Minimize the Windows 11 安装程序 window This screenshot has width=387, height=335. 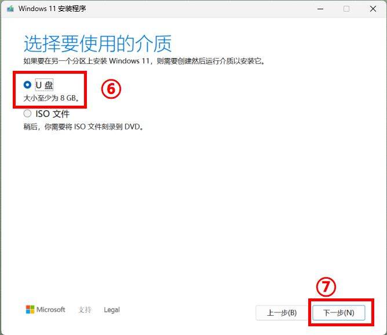pyautogui.click(x=320, y=9)
